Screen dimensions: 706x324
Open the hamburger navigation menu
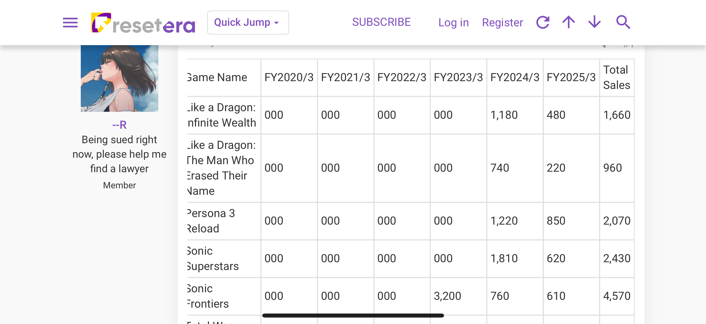(x=70, y=22)
